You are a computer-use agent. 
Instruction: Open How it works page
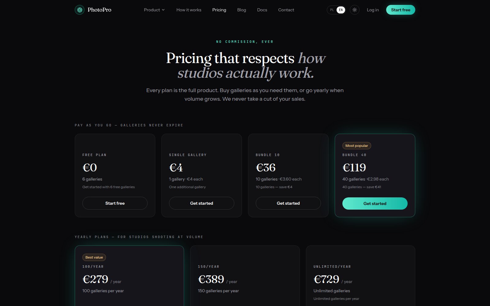[189, 10]
